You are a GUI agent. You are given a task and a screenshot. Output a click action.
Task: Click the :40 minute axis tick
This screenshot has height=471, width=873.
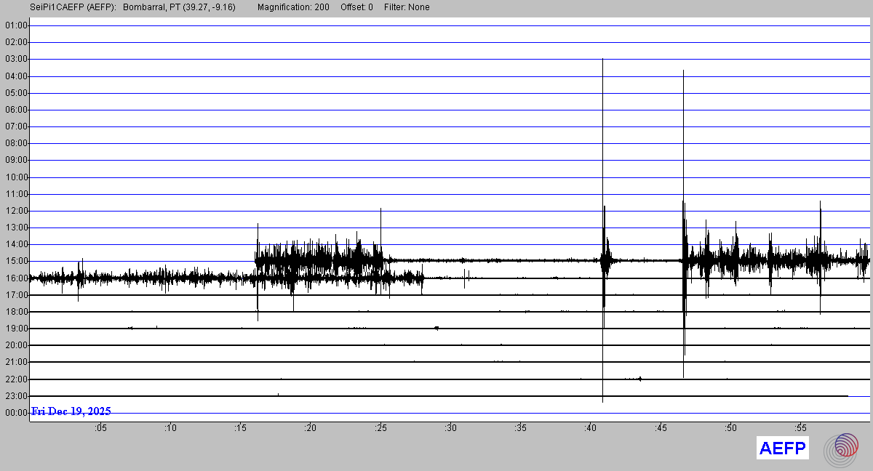point(591,428)
